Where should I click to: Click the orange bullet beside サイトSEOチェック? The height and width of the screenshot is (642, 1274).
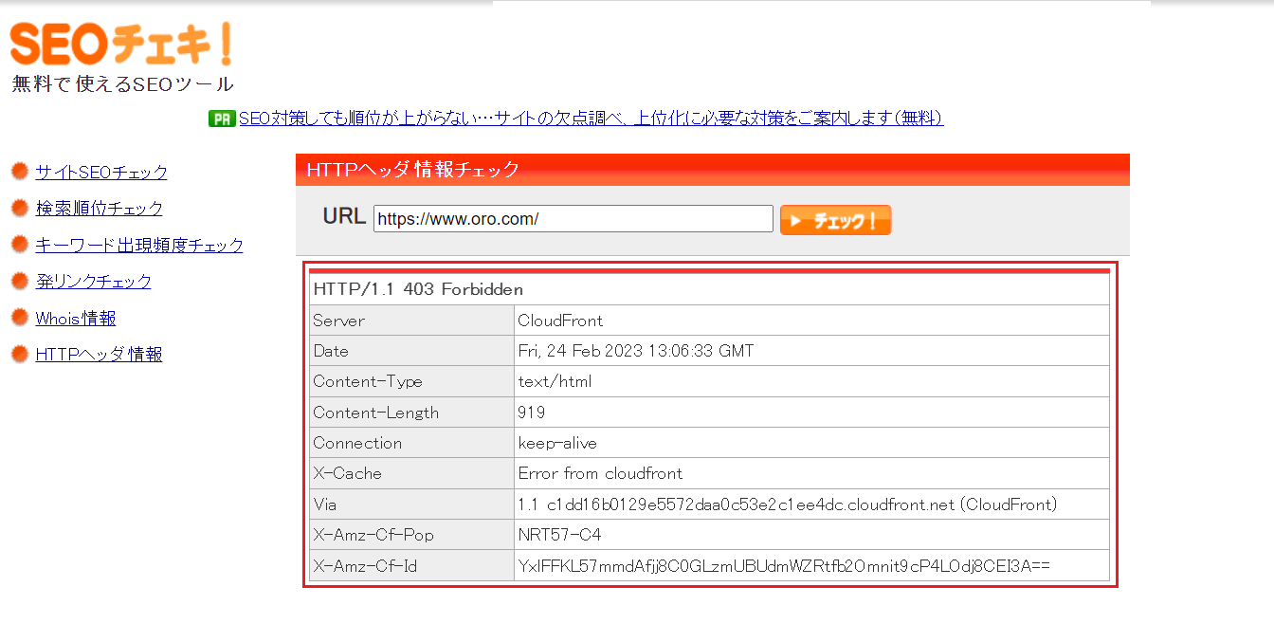(x=19, y=172)
